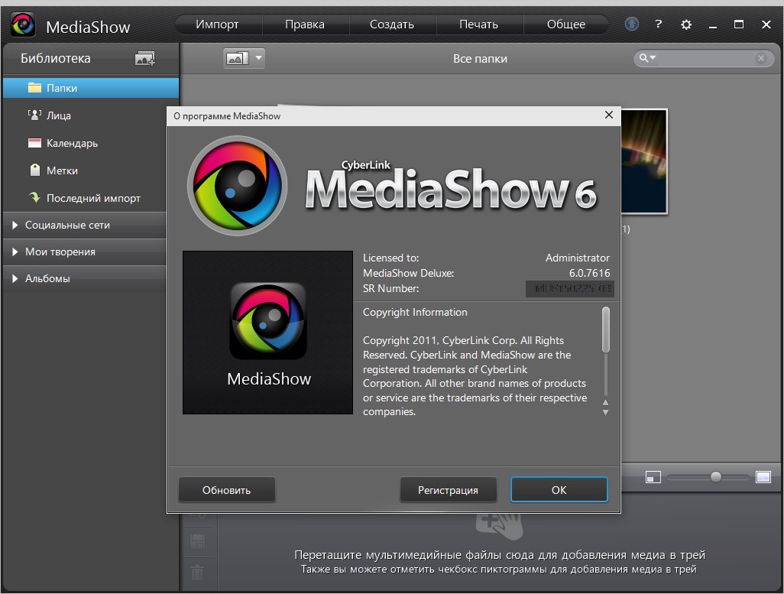Click the tag icon next to Метки
This screenshot has height=594, width=784.
(34, 170)
